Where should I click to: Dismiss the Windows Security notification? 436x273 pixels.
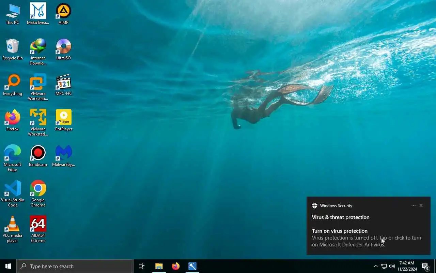(x=421, y=205)
